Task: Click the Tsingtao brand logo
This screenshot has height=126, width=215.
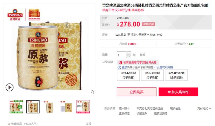Action: pos(15,15)
